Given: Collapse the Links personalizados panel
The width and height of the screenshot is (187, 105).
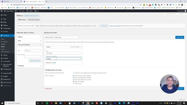Looking at the screenshot, I should point(29,45).
